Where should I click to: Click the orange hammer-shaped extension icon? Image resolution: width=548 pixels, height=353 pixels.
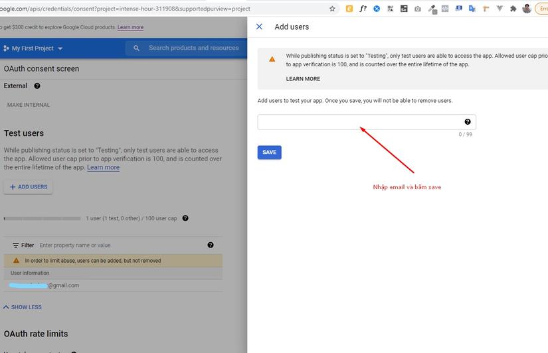[x=486, y=9]
